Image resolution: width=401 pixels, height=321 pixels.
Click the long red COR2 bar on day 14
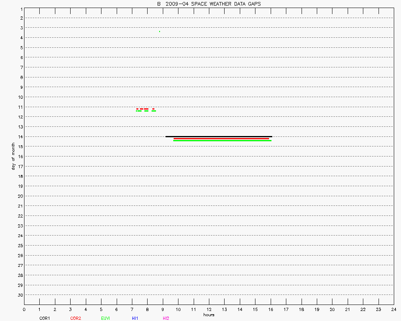point(221,138)
